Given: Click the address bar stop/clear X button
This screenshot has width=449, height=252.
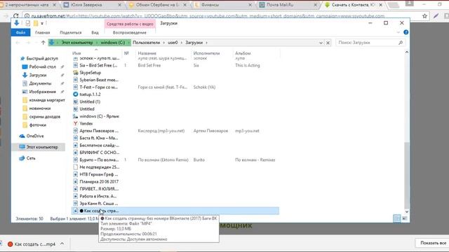Looking at the screenshot, I should (x=328, y=43).
